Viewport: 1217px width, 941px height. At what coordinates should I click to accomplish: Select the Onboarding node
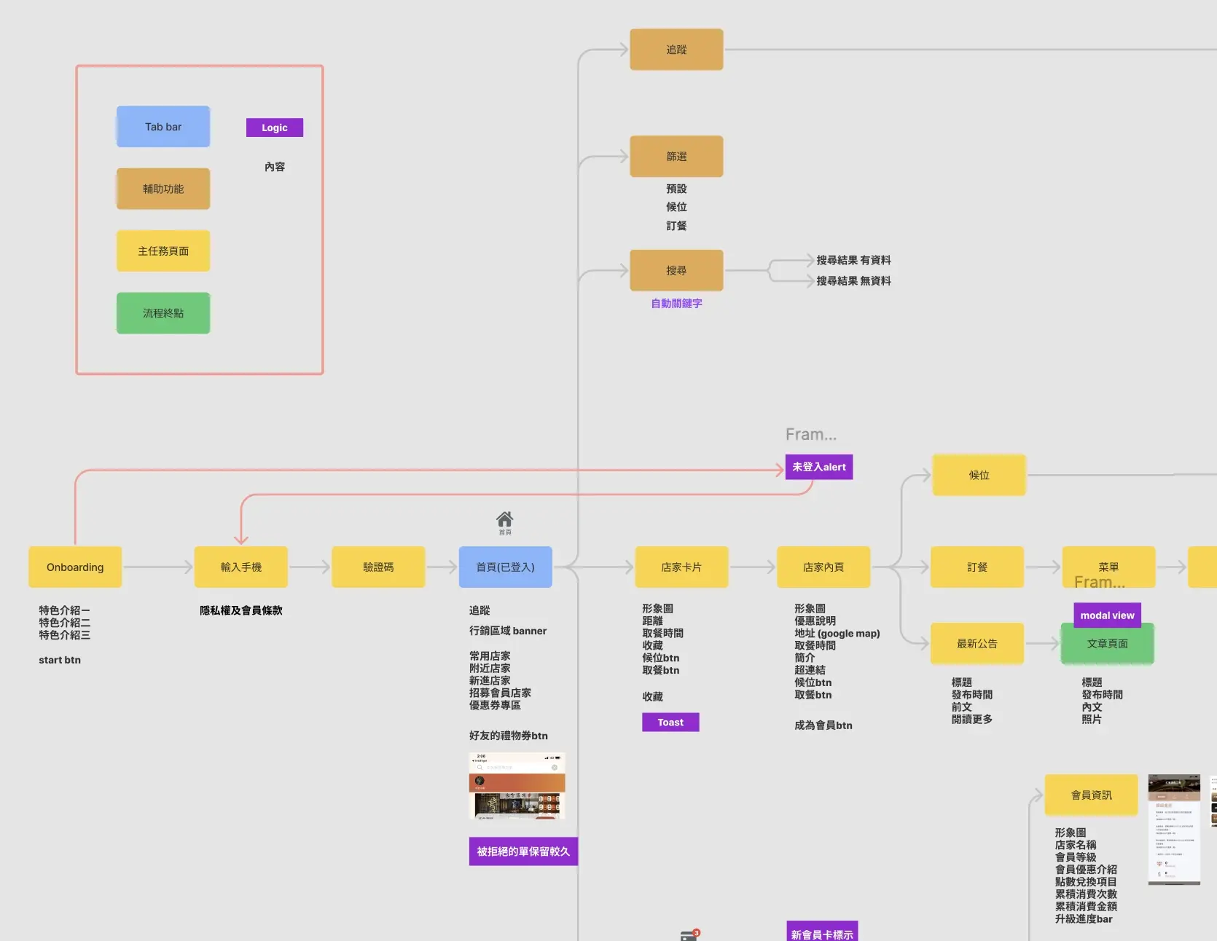[x=75, y=567]
